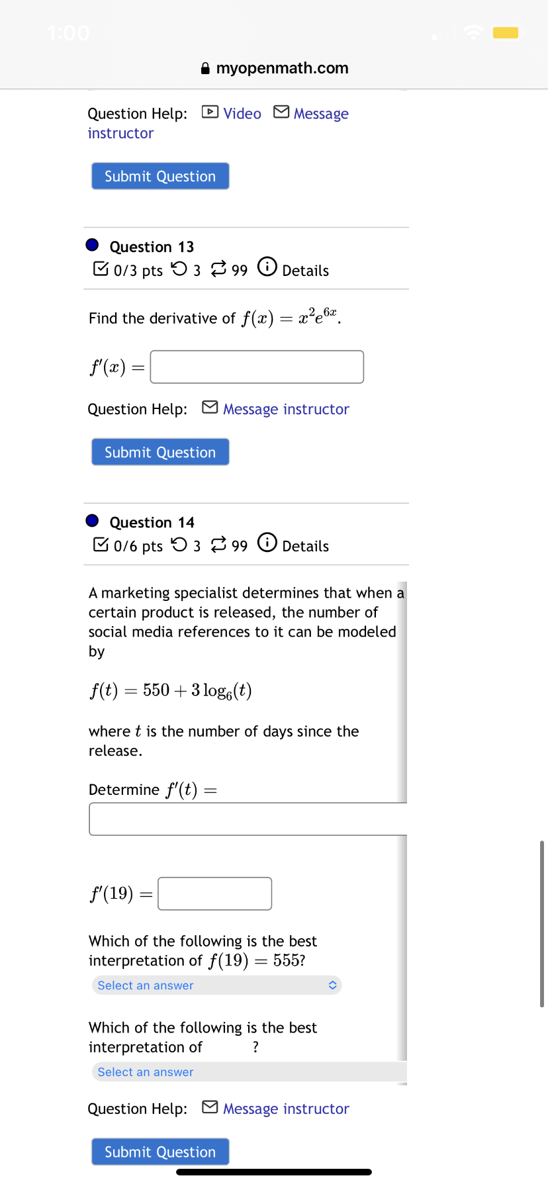The image size is (548, 1186).
Task: Click the envelope icon in Question 14 help row
Action: pos(210,1107)
